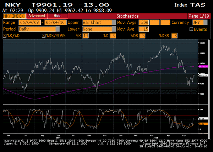
Task: Click the 100 stochastics axis label
Action: click(201, 109)
